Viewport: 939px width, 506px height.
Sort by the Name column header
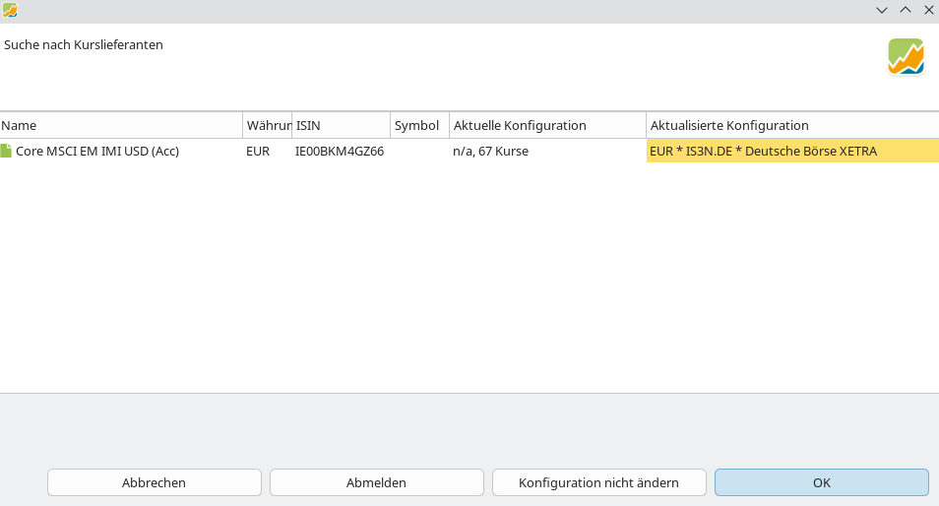pos(120,125)
